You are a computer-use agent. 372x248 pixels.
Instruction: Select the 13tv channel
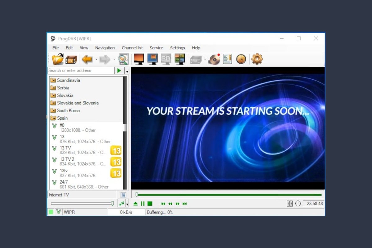pyautogui.click(x=86, y=173)
